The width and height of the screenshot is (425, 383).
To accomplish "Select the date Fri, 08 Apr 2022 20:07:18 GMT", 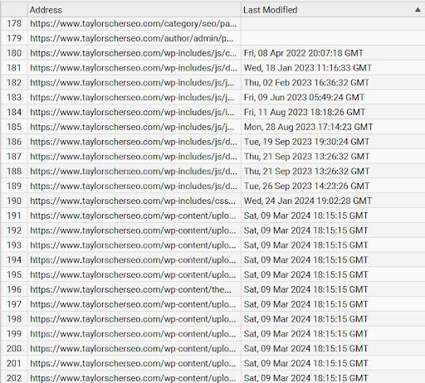I will click(304, 53).
